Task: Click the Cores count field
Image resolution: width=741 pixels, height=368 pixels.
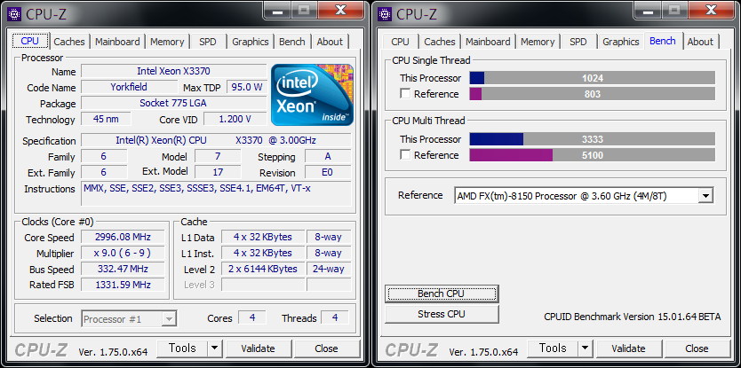Action: [x=251, y=318]
